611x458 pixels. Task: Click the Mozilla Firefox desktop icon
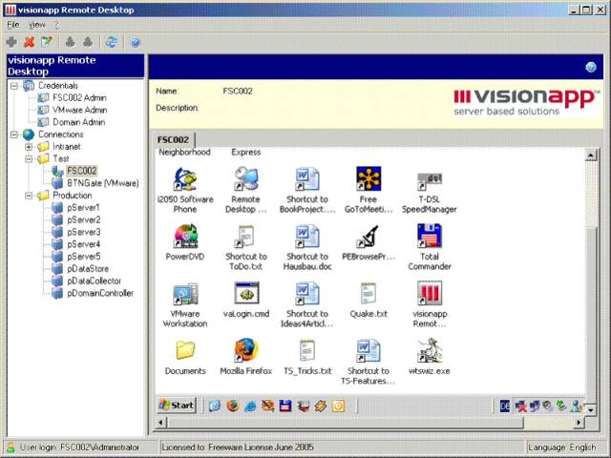(246, 350)
